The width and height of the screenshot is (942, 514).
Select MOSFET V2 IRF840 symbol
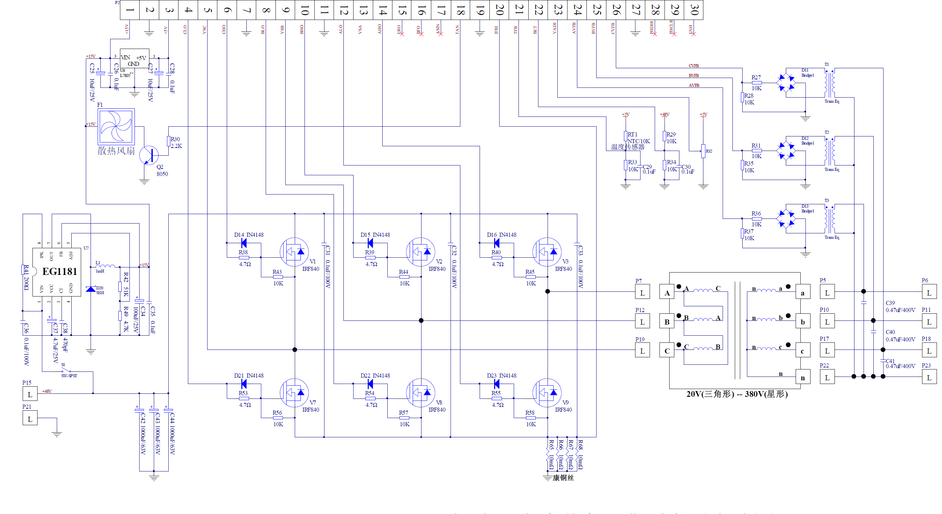coord(420,252)
